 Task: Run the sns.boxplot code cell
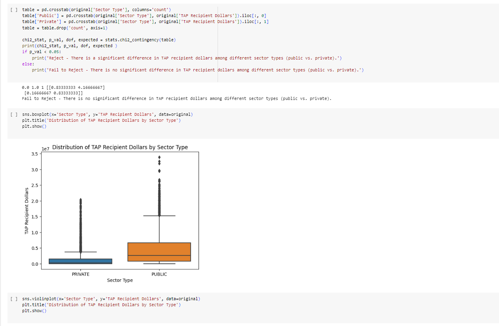(14, 115)
